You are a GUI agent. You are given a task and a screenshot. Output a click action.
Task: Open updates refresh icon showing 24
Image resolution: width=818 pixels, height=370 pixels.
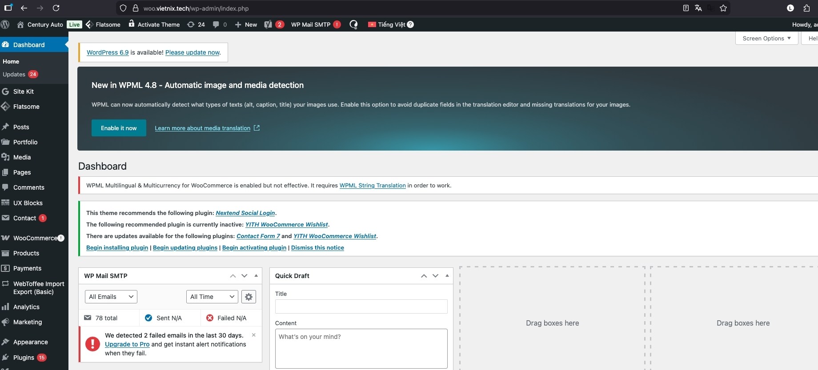point(191,24)
